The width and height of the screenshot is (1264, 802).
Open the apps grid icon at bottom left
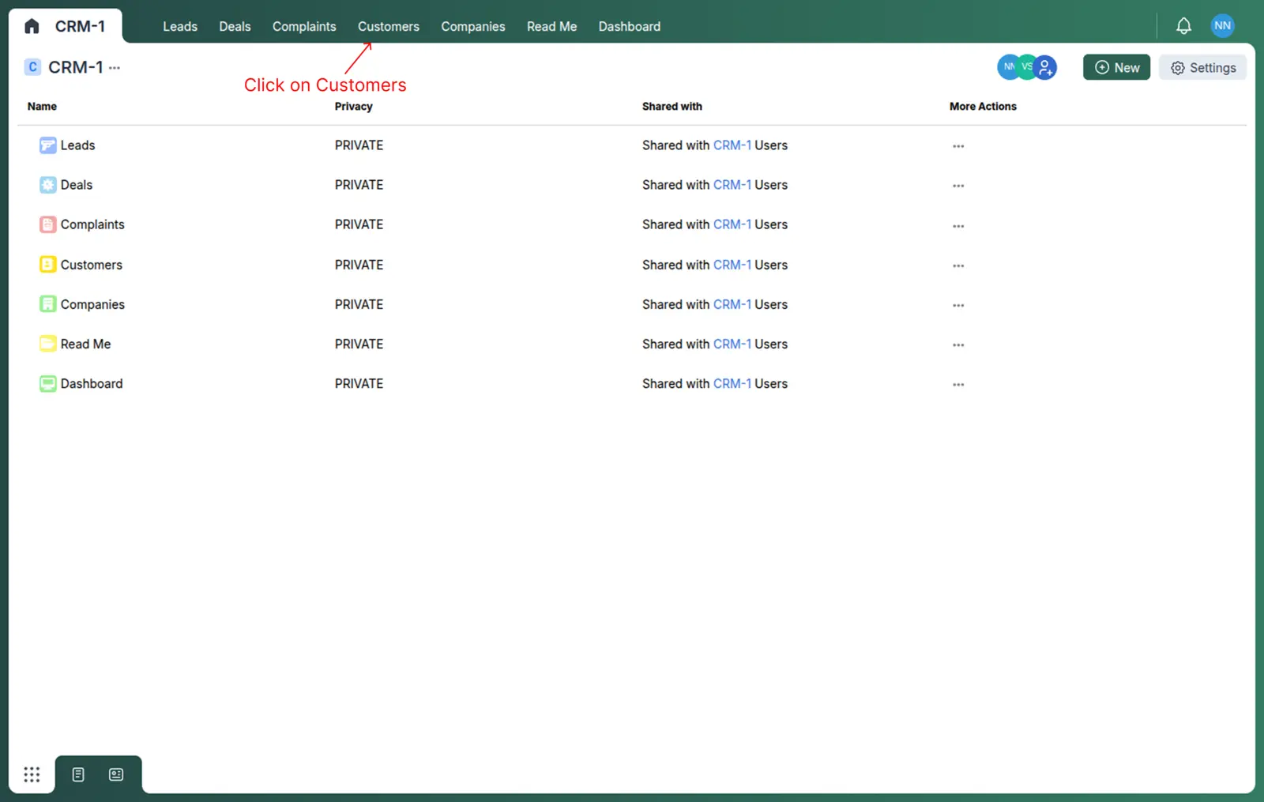32,774
